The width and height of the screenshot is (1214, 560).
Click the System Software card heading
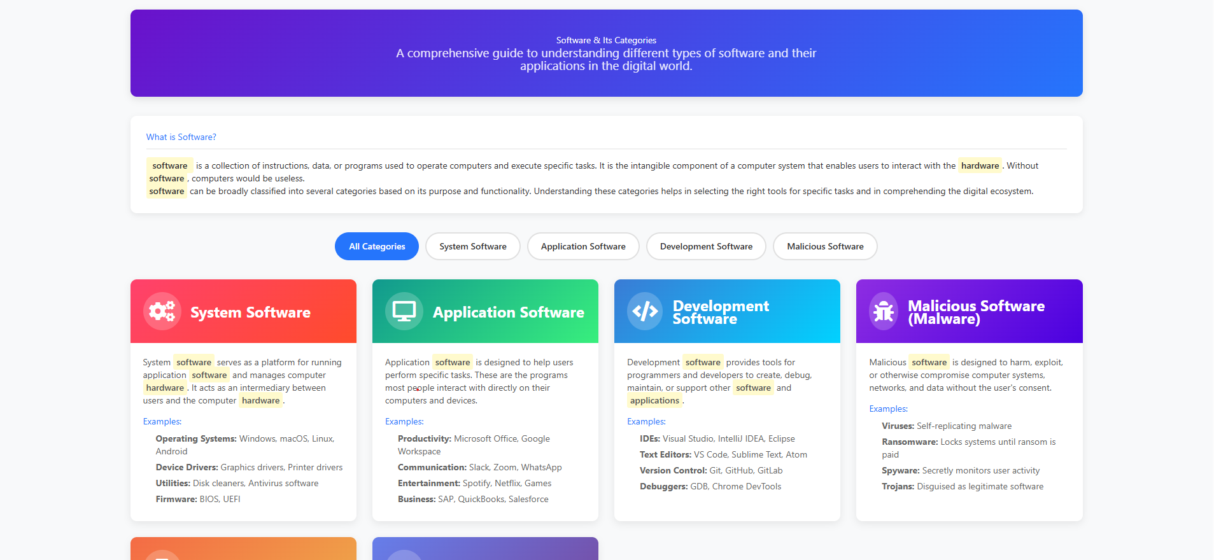pos(250,312)
